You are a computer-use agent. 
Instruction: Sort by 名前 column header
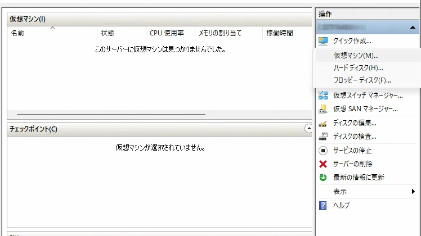(52, 33)
